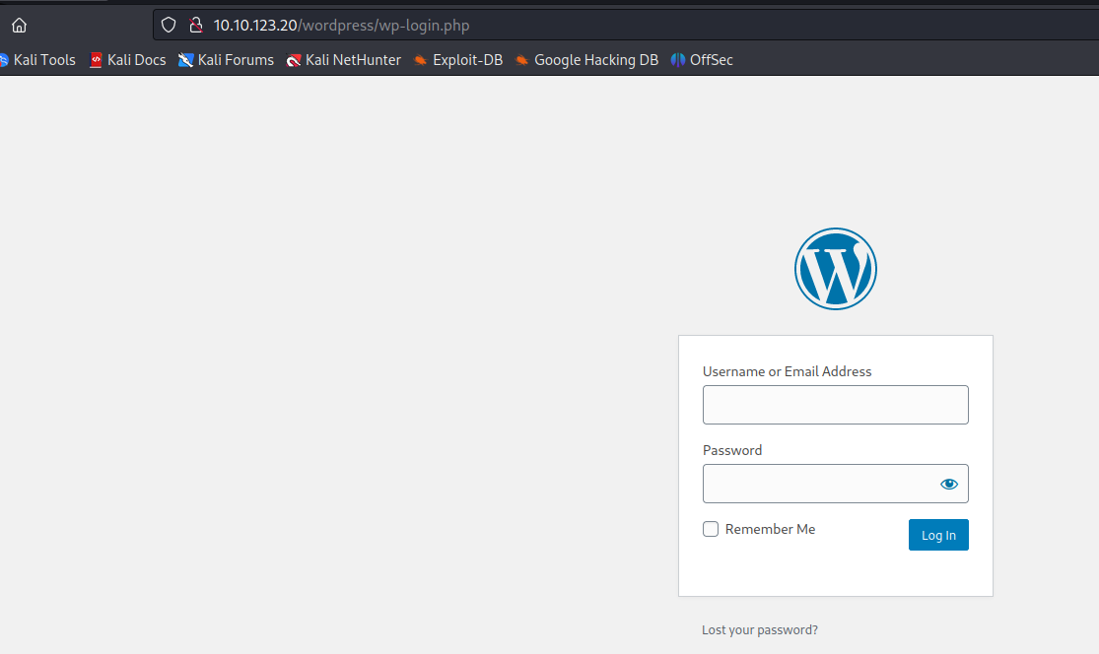This screenshot has height=654, width=1099.
Task: Select the address bar URL text
Action: point(341,26)
